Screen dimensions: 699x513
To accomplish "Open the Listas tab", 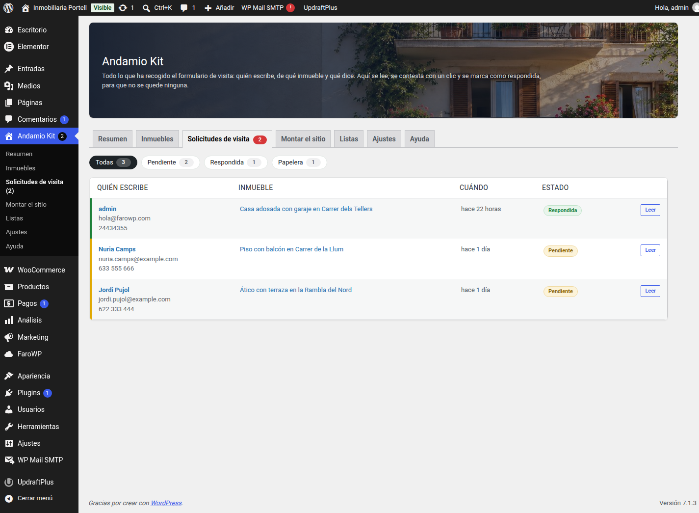I will [349, 139].
